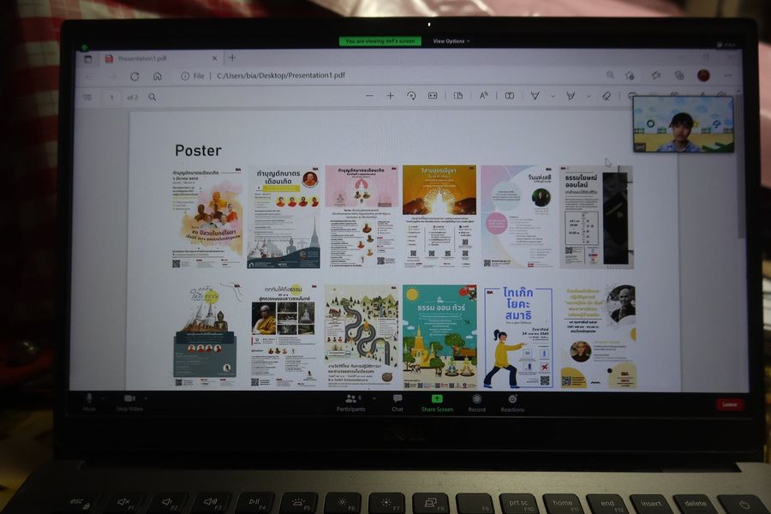The height and width of the screenshot is (514, 771).
Task: Zoom in the PDF with plus icon
Action: click(390, 96)
